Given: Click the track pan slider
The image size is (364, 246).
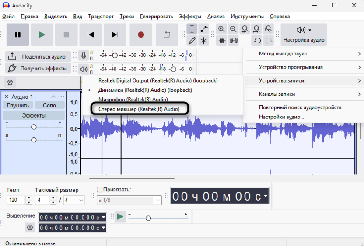Looking at the screenshot, I should tap(34, 140).
